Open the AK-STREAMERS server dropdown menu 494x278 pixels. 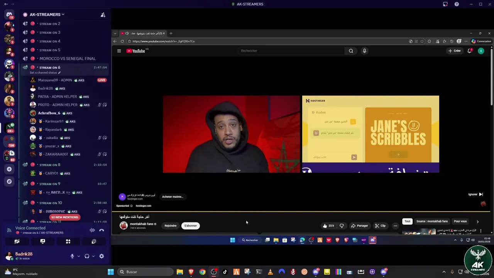click(x=47, y=14)
